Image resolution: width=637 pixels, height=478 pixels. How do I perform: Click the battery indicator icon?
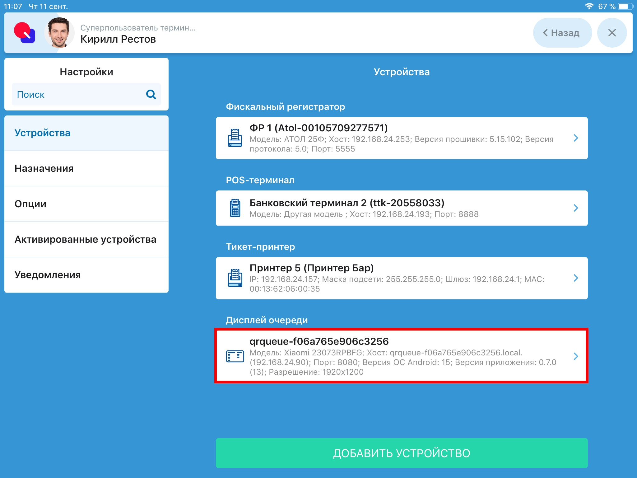[625, 6]
